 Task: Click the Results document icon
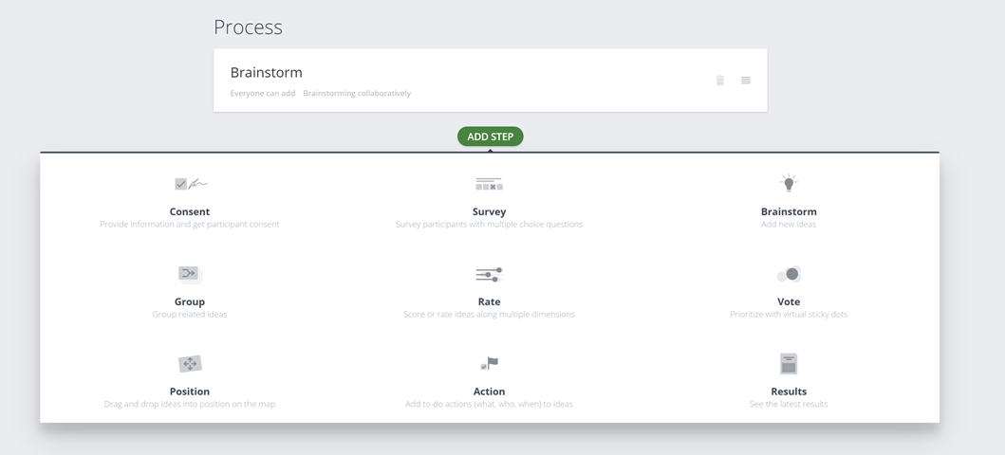click(x=789, y=363)
